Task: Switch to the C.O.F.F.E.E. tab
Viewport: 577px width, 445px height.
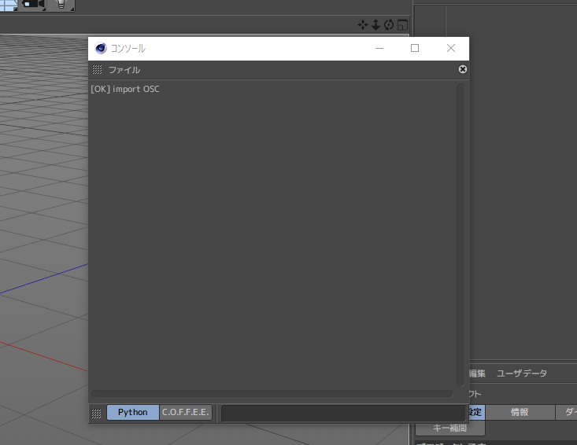Action: click(186, 412)
